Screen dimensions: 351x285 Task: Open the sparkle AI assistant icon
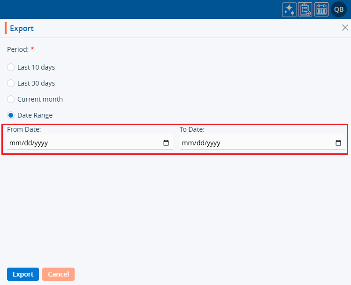click(289, 10)
